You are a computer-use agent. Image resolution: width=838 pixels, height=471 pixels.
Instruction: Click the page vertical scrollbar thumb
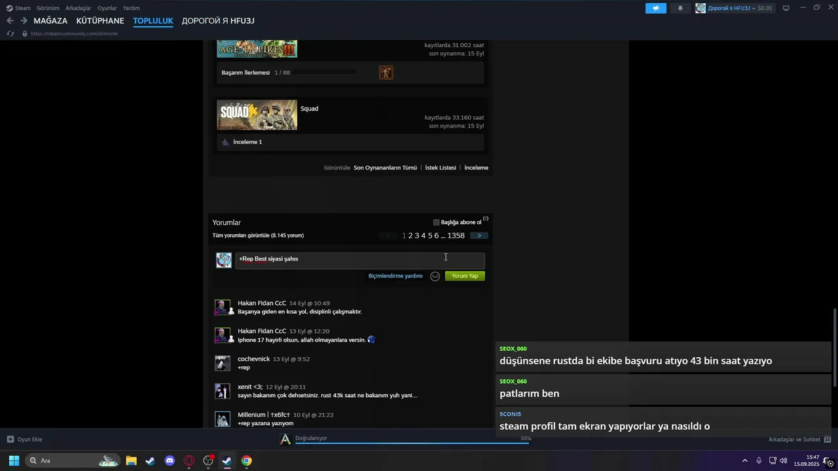(835, 347)
